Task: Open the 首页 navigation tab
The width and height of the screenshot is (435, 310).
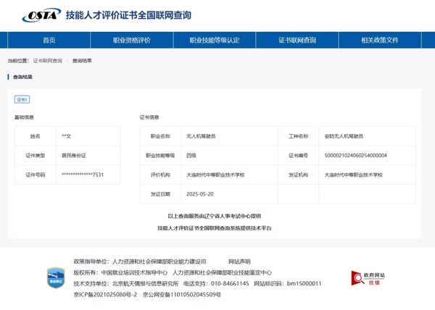Action: point(49,41)
